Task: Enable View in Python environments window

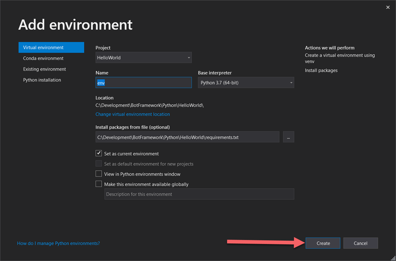Action: pyautogui.click(x=99, y=174)
